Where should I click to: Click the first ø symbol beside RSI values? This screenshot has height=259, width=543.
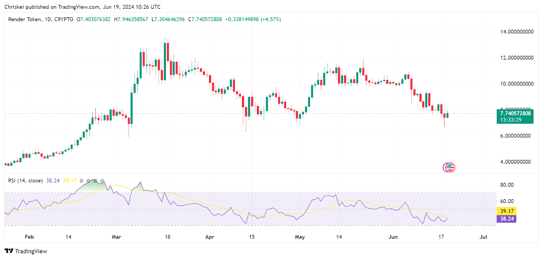coord(81,181)
